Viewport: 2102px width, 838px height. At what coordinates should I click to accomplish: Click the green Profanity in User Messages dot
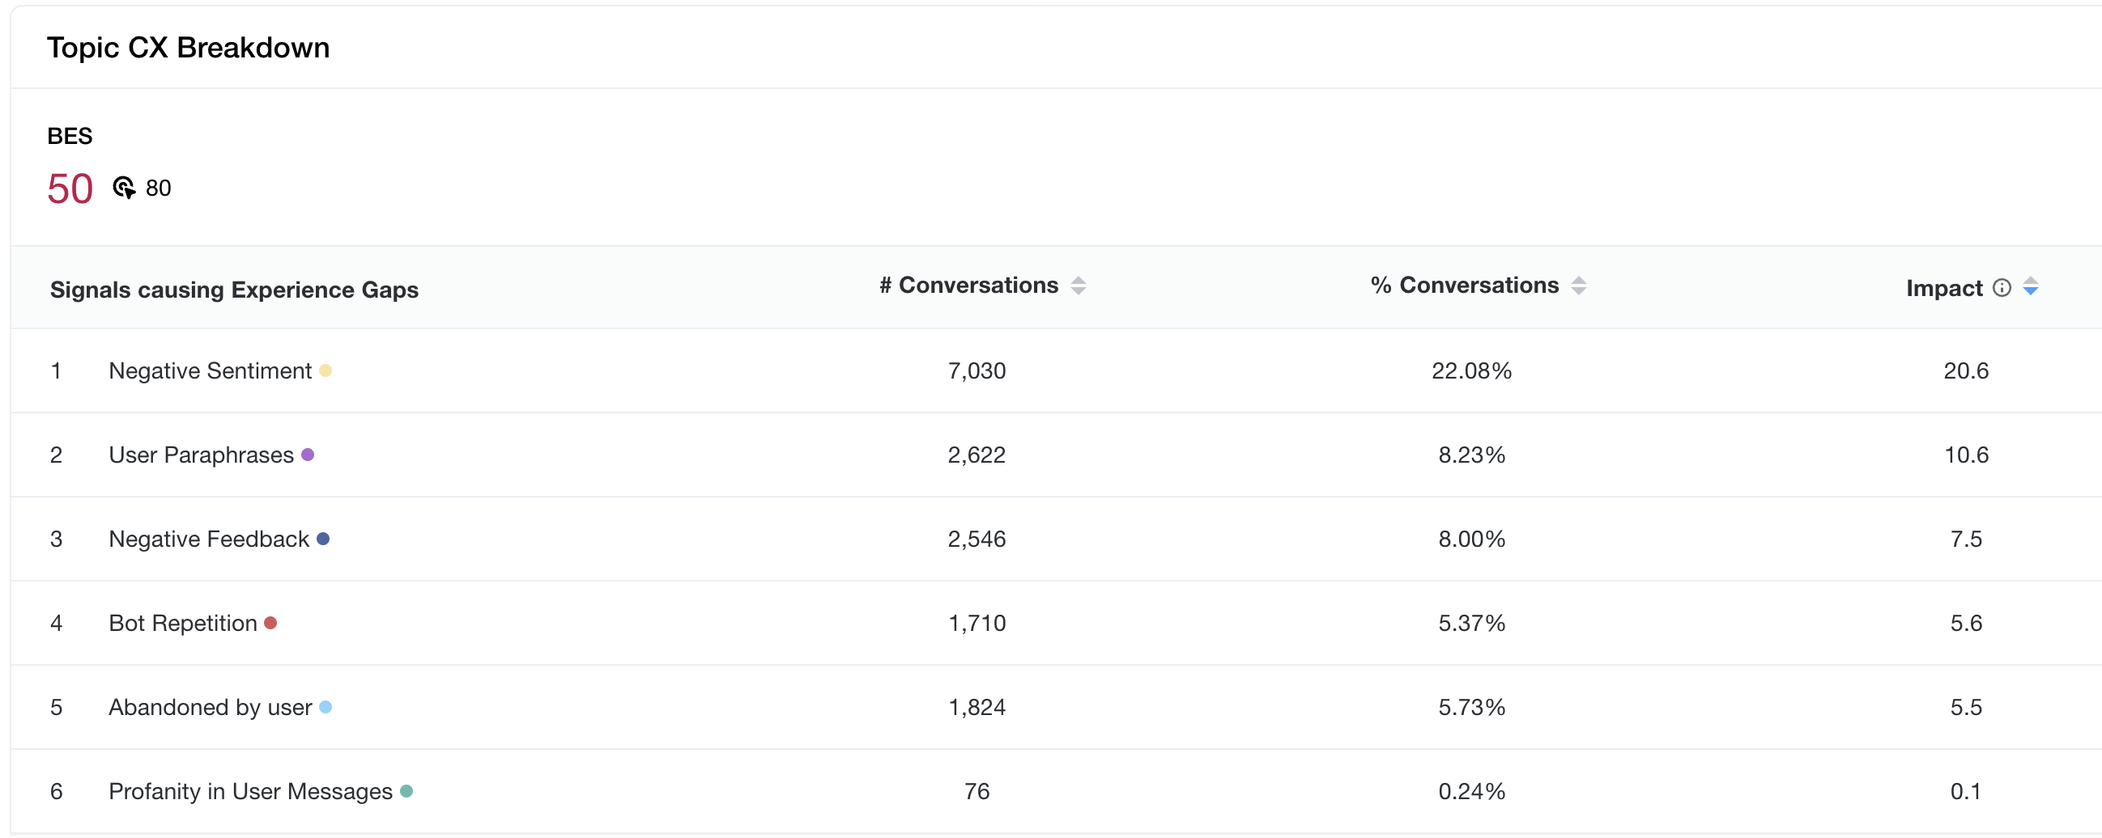pyautogui.click(x=406, y=791)
